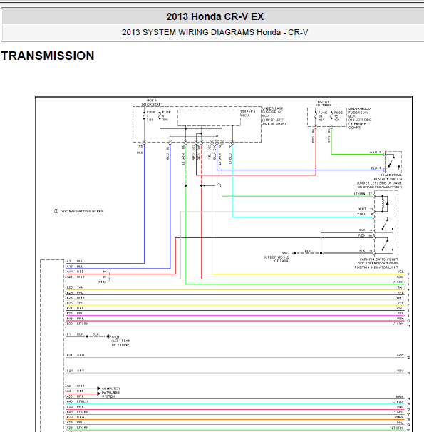Screen dimensions: 424x432
Task: Select '2013 SYSTEM WIRING DIAGRAMS Honda - CR-V' subtitle
Action: tap(214, 32)
